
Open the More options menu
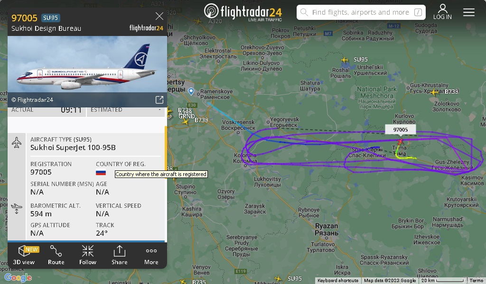pyautogui.click(x=151, y=255)
